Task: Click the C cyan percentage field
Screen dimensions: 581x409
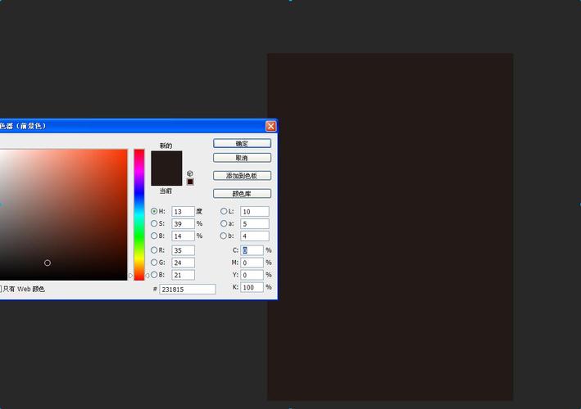Action: (x=252, y=250)
